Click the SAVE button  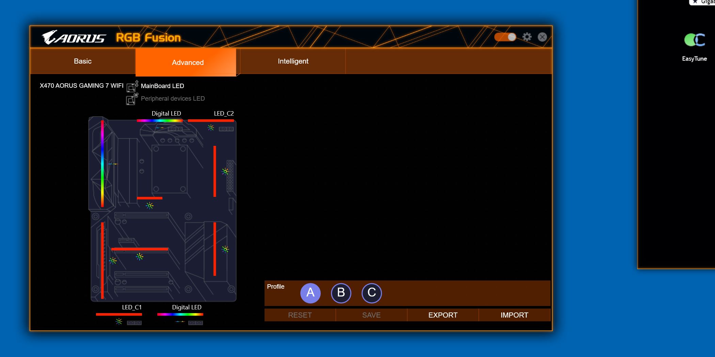click(x=371, y=315)
